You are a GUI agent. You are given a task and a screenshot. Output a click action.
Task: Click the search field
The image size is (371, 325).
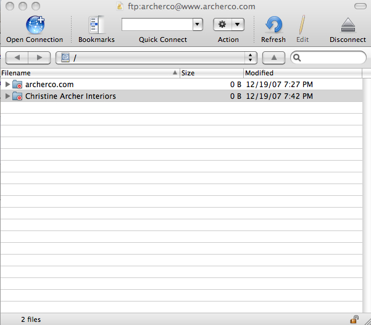click(x=328, y=57)
